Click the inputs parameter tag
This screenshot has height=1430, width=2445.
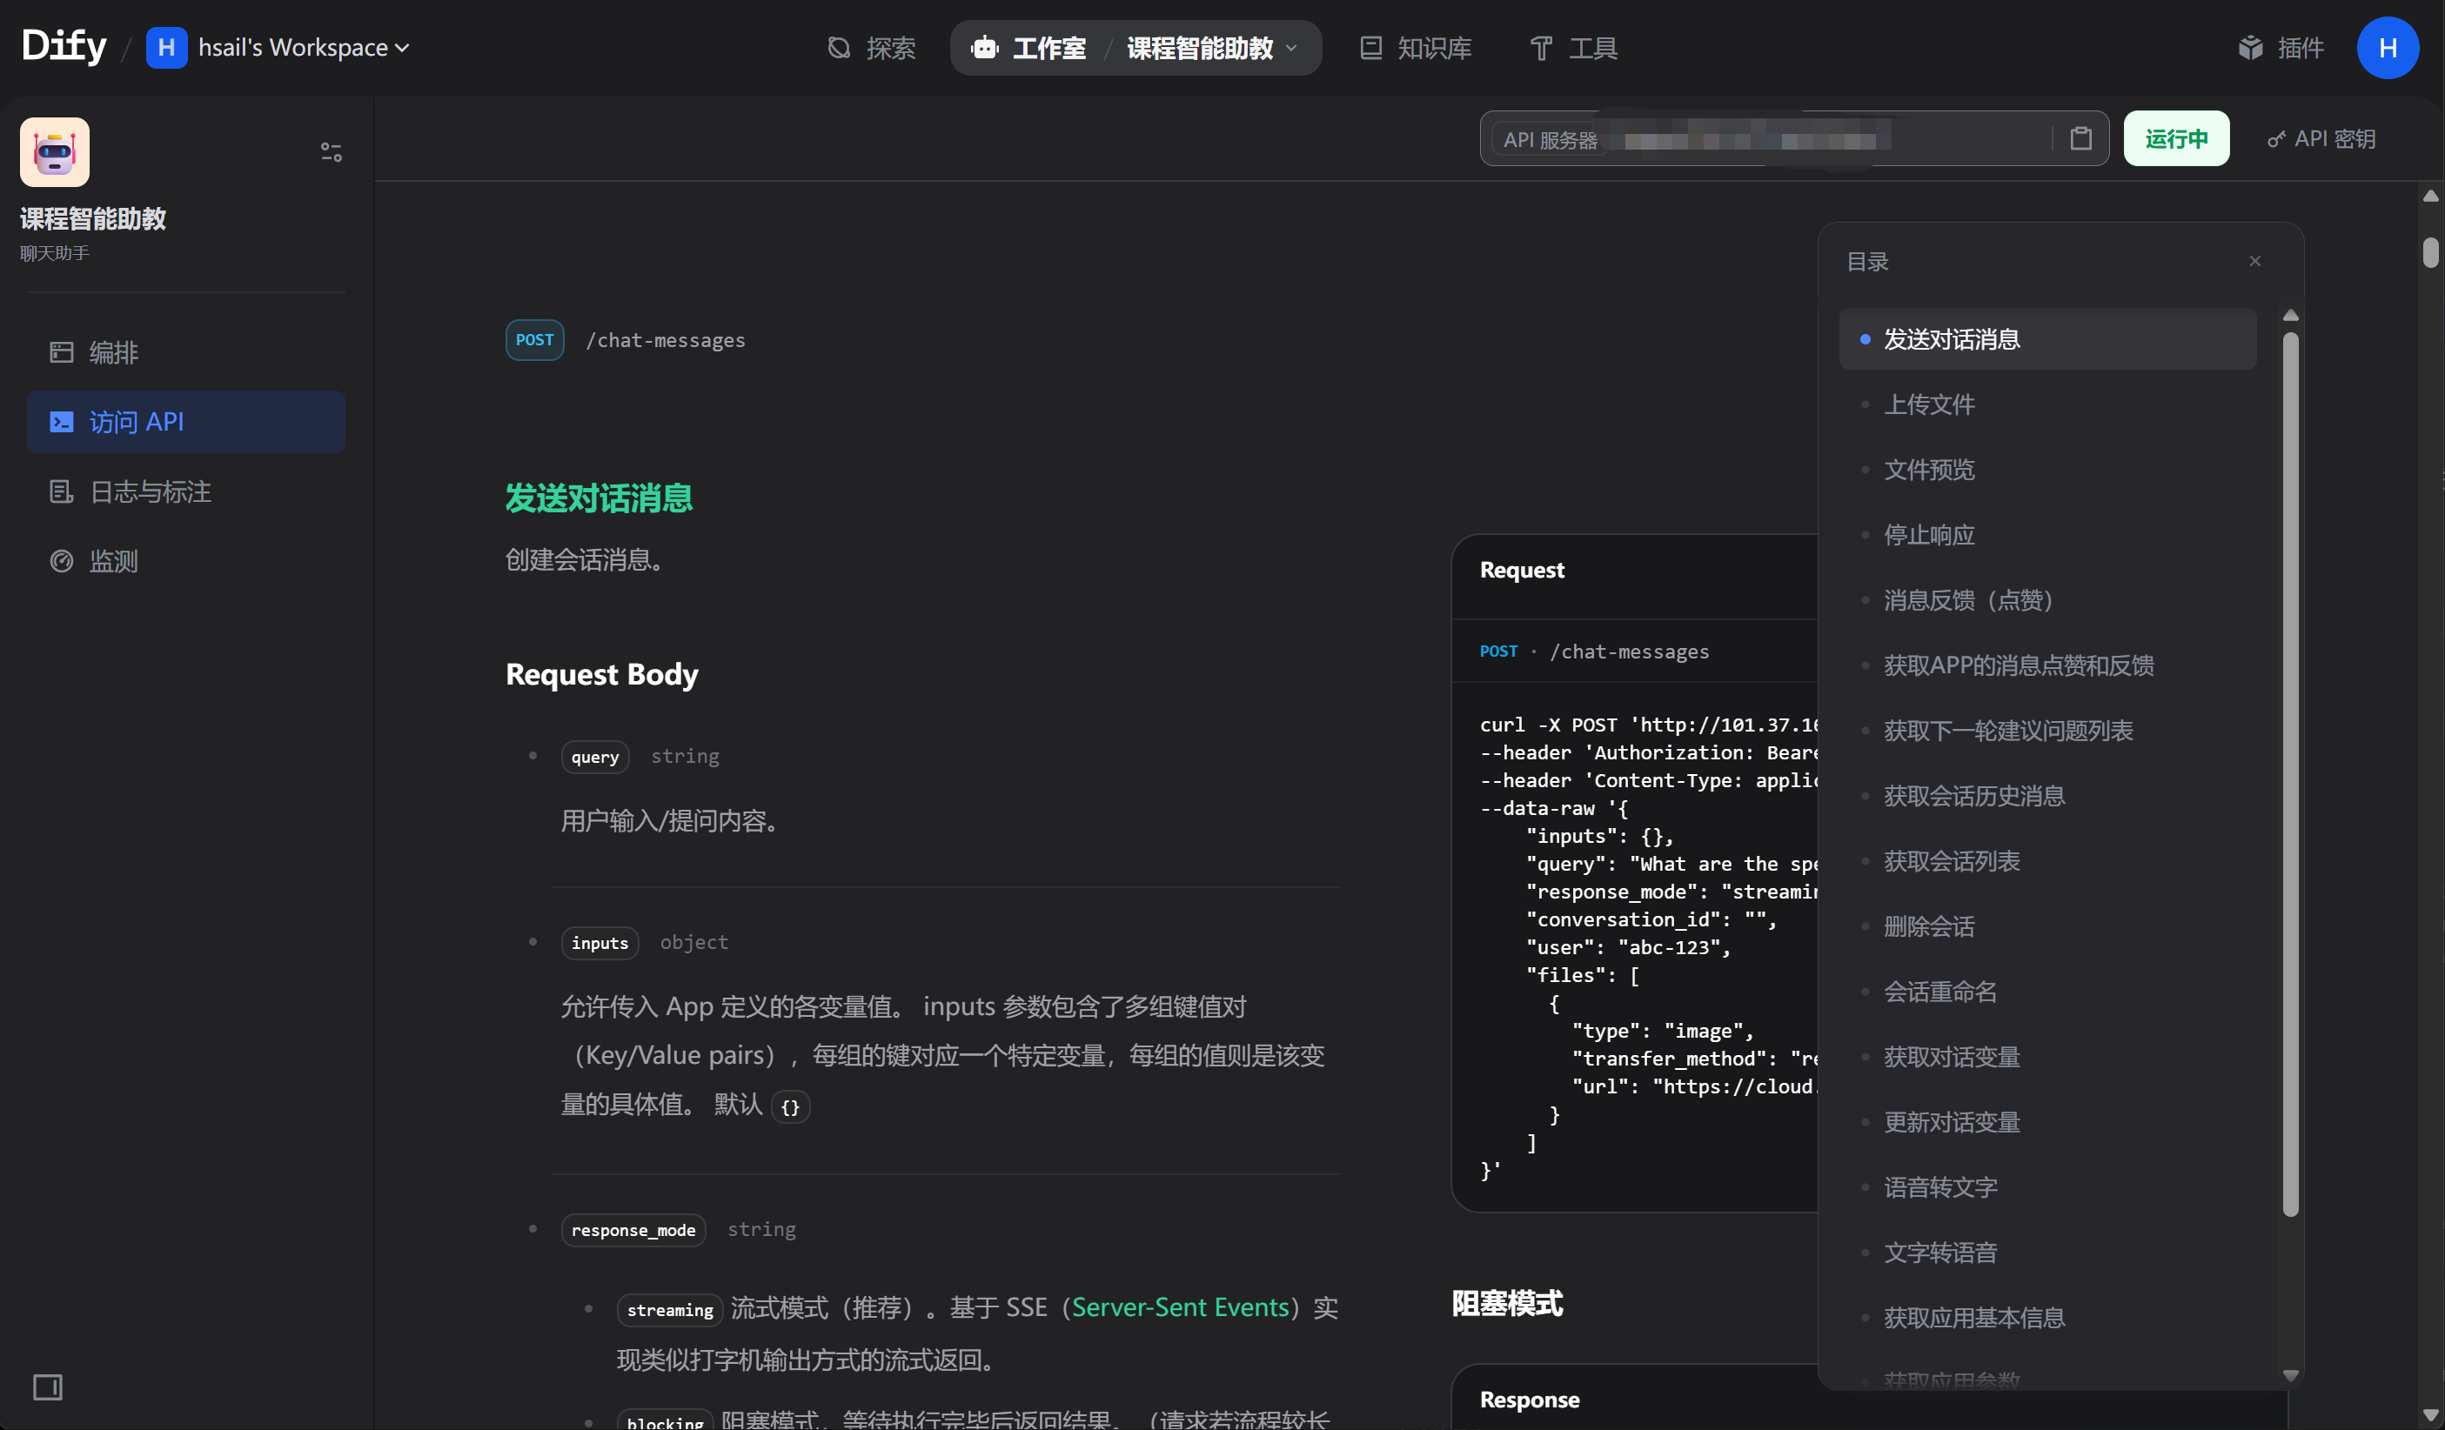click(600, 943)
